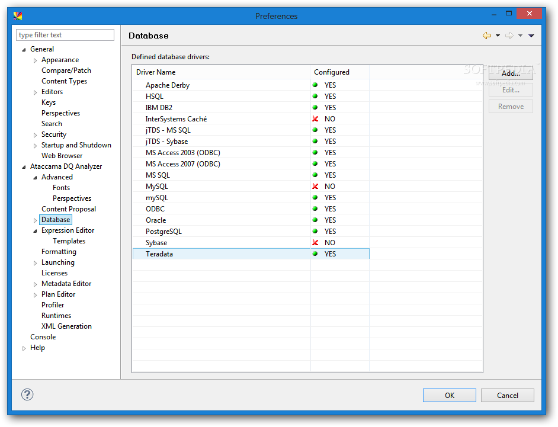Click the Add... button
This screenshot has height=427, width=558.
[x=511, y=73]
